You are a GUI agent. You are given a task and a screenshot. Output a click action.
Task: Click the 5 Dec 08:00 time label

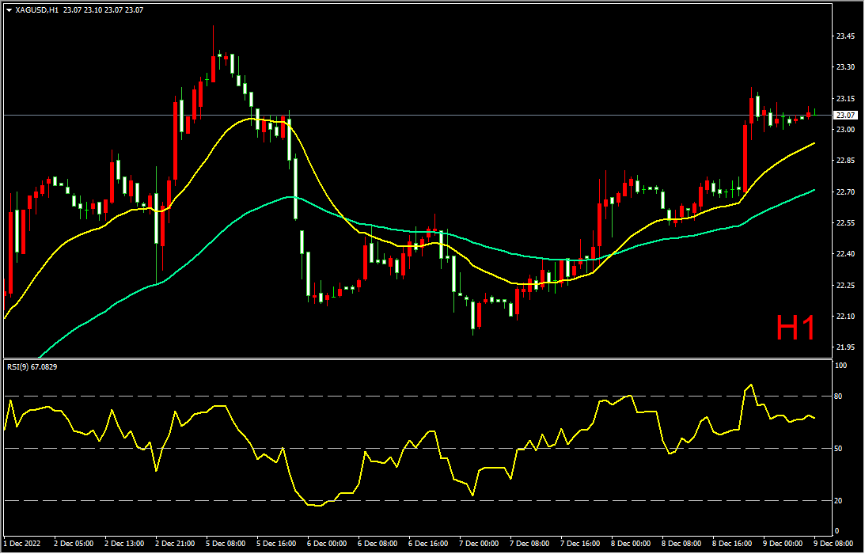point(226,544)
